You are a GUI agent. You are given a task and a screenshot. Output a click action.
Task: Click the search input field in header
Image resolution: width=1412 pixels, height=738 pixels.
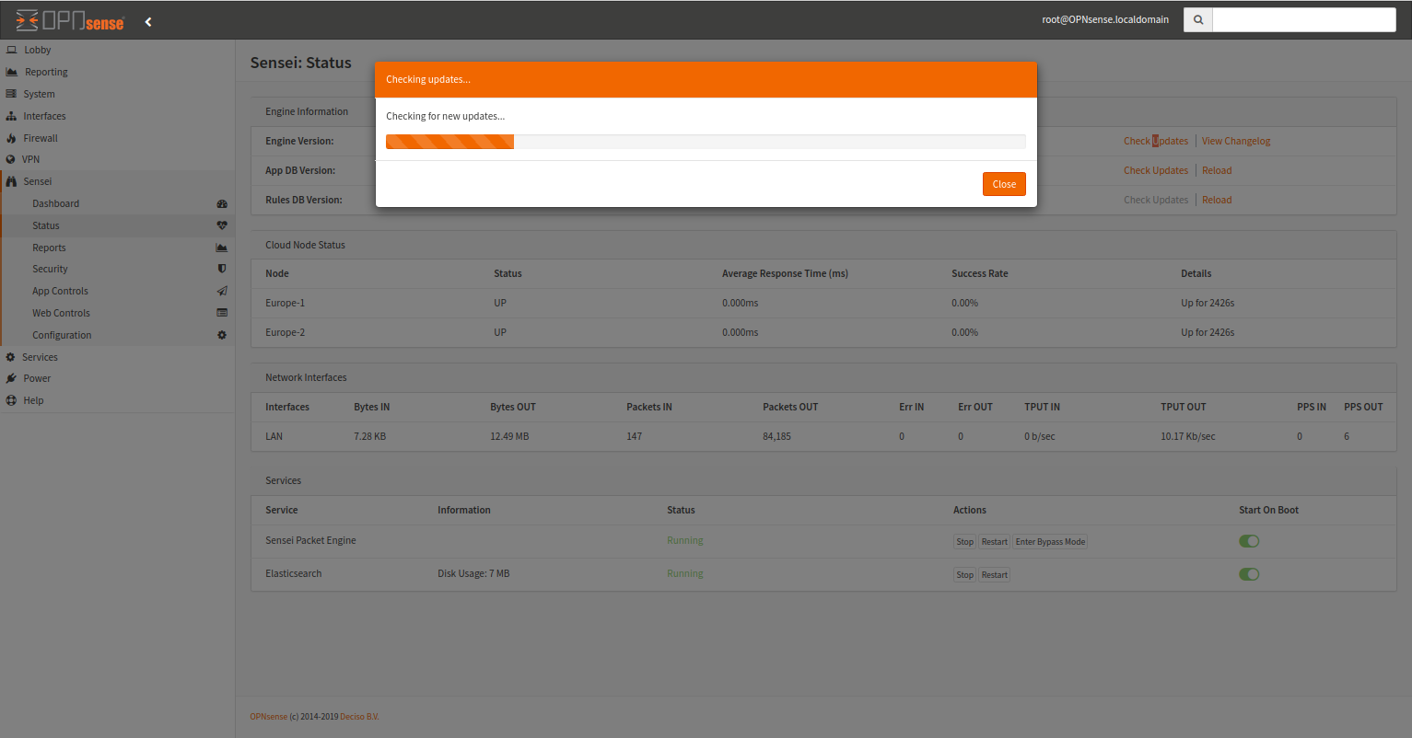pyautogui.click(x=1303, y=19)
